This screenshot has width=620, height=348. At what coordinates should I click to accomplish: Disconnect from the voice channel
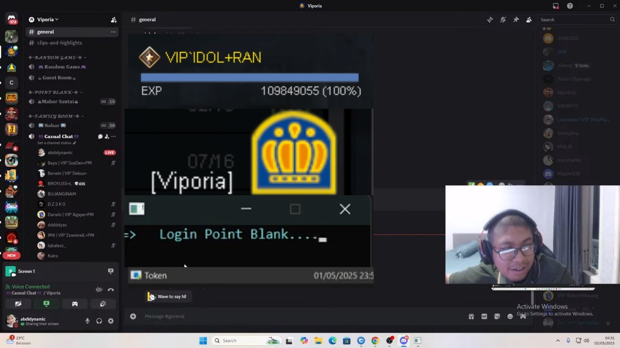pos(110,290)
